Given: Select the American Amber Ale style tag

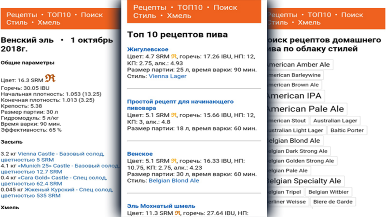Looking at the screenshot, I should 297,65.
